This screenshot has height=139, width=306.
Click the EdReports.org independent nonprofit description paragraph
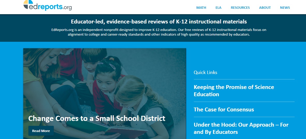tap(159, 32)
